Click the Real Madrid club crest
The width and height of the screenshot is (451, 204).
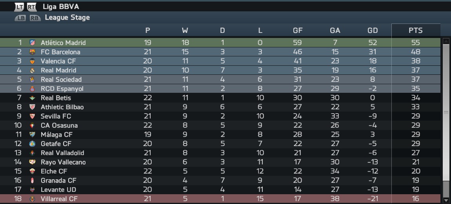click(x=32, y=70)
